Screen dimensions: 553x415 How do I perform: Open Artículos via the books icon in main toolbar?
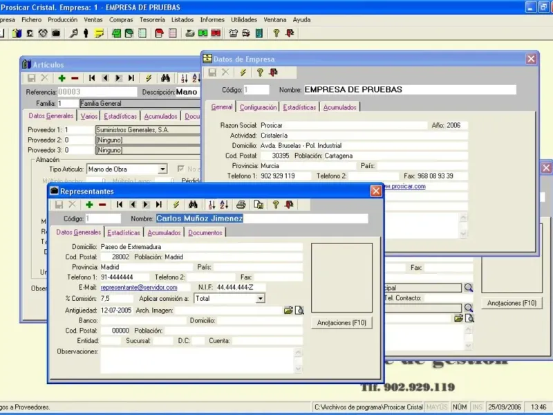point(17,33)
